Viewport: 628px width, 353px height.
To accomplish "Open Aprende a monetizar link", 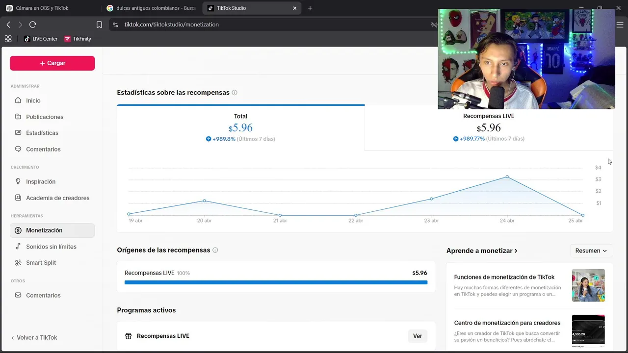I will 482,251.
